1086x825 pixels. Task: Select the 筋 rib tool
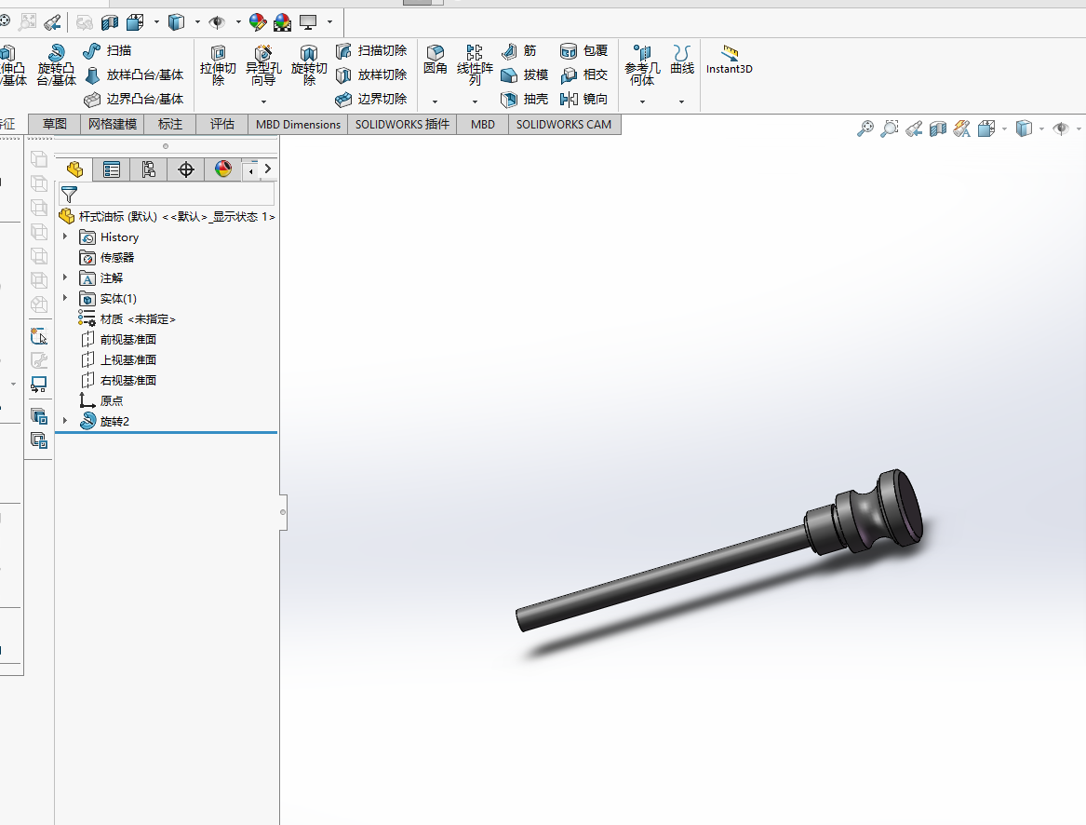pos(518,50)
